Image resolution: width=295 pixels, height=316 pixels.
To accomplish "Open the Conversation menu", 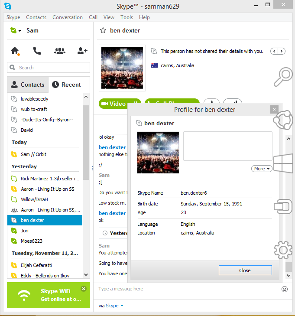I will click(x=68, y=17).
